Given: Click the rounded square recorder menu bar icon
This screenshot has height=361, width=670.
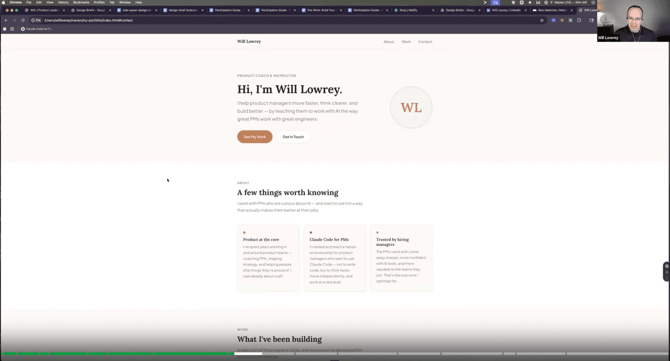Looking at the screenshot, I should click(x=522, y=2).
